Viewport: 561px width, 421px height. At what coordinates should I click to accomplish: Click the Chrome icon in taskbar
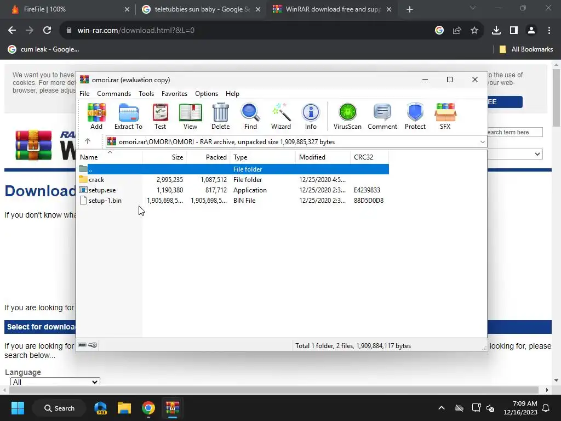148,408
